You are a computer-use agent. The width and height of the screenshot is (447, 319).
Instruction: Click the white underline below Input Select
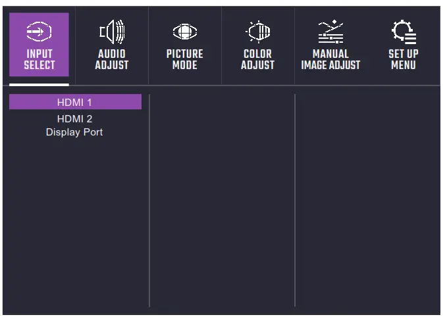39,85
